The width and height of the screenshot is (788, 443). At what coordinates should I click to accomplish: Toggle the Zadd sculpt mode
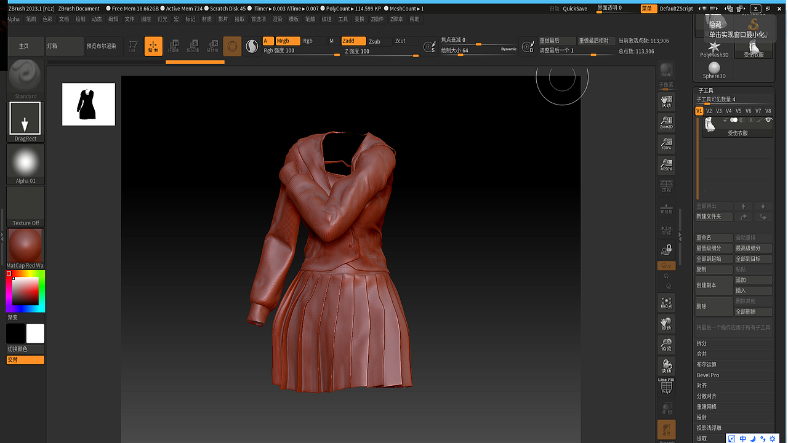click(x=353, y=41)
